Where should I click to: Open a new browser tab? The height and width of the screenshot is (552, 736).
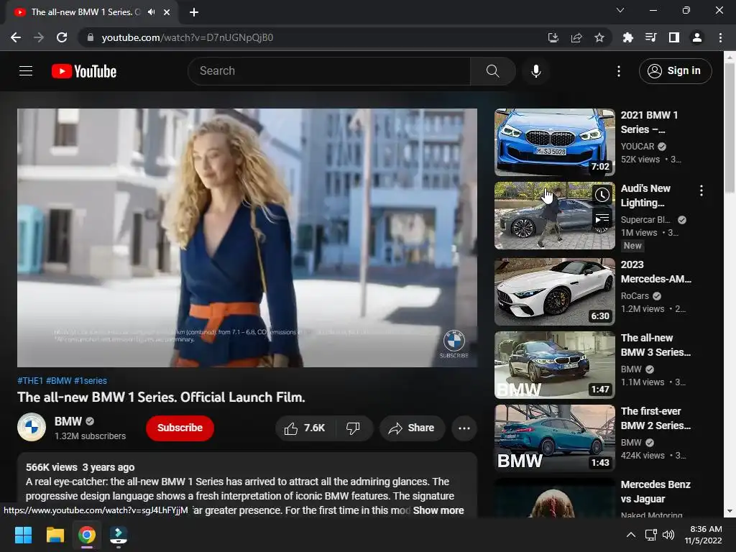[x=194, y=12]
